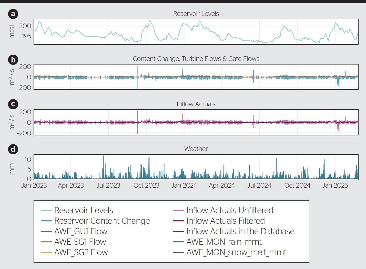This screenshot has height=269, width=366.
Task: Click the AWE_GU1 Flow legend line swatch
Action: [x=46, y=231]
